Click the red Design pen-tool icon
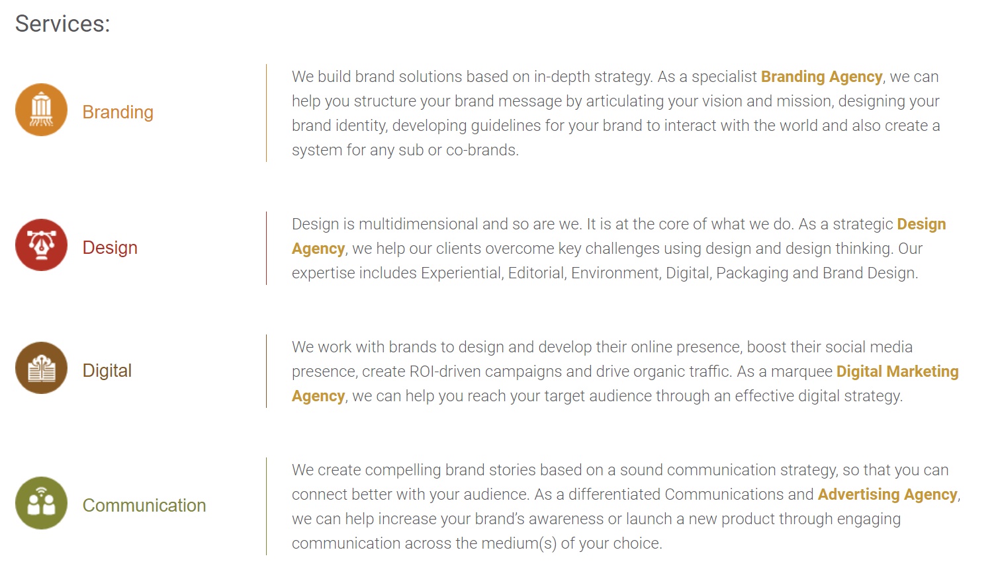 [x=41, y=245]
